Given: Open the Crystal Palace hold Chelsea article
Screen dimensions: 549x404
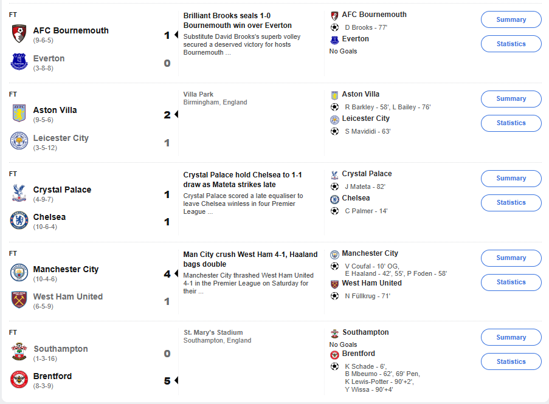Looking at the screenshot, I should [243, 180].
